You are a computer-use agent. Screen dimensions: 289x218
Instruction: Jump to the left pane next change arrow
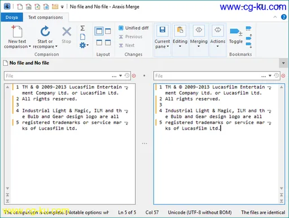[7, 201]
